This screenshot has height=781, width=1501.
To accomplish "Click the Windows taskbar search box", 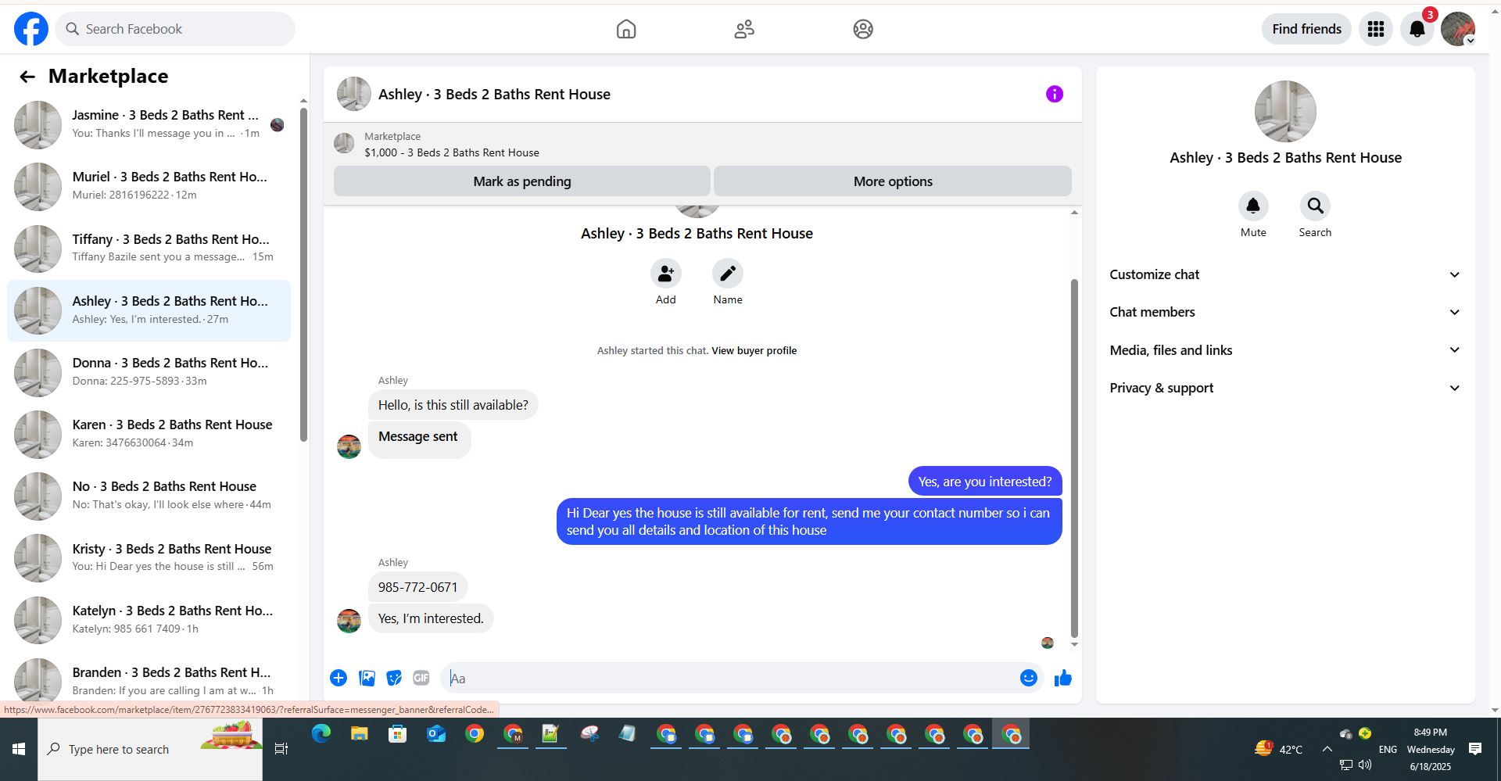I will [150, 749].
